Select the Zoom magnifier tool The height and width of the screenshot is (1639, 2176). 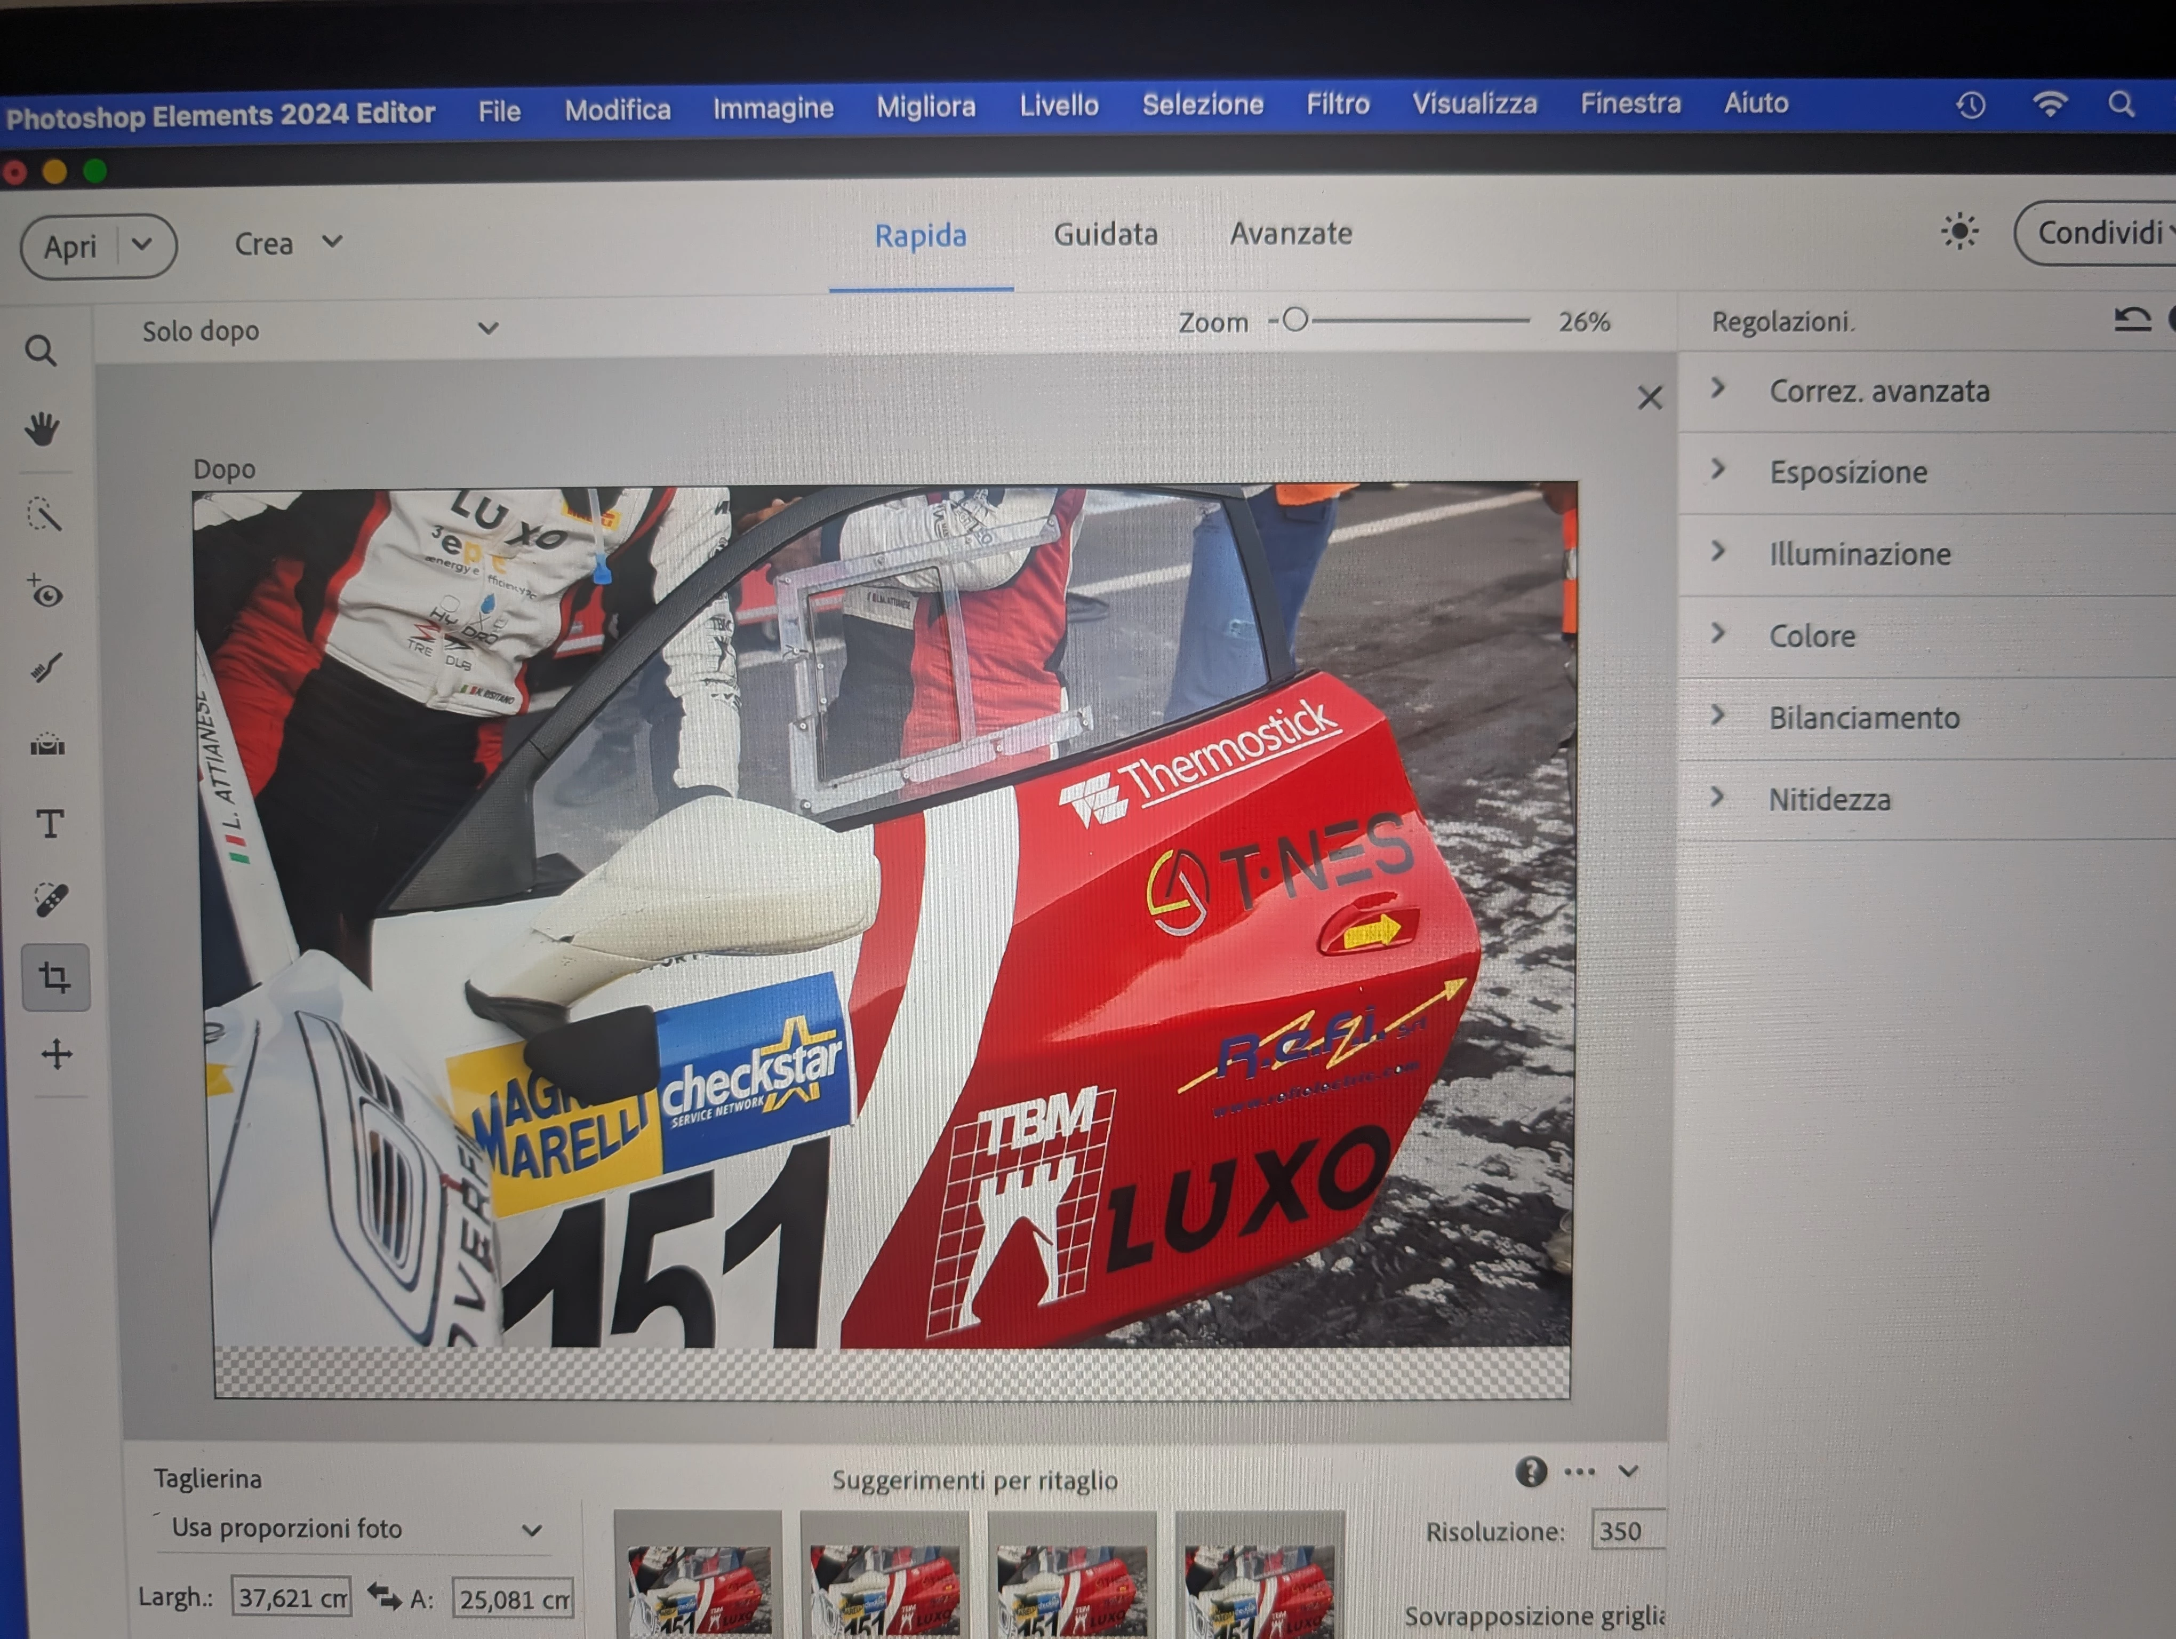[x=41, y=351]
